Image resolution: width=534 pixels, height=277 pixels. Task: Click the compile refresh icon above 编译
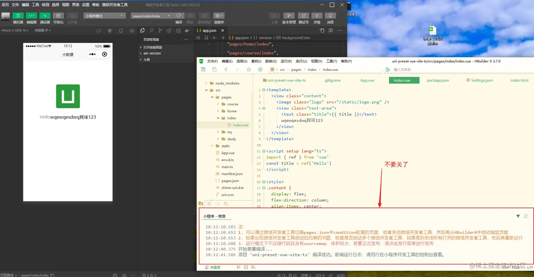[x=179, y=16]
